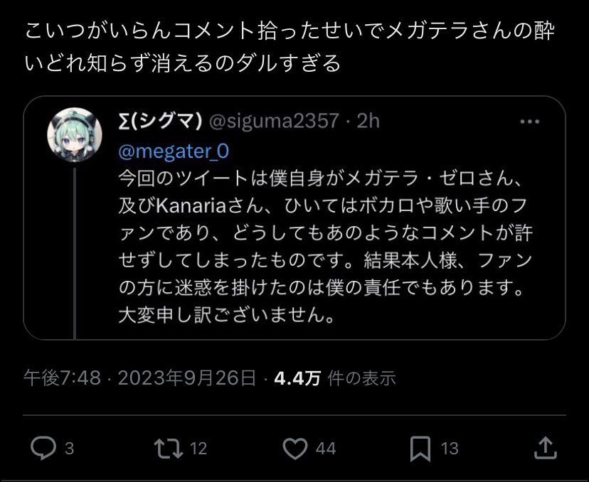
Task: Open the share icon options
Action: (544, 448)
